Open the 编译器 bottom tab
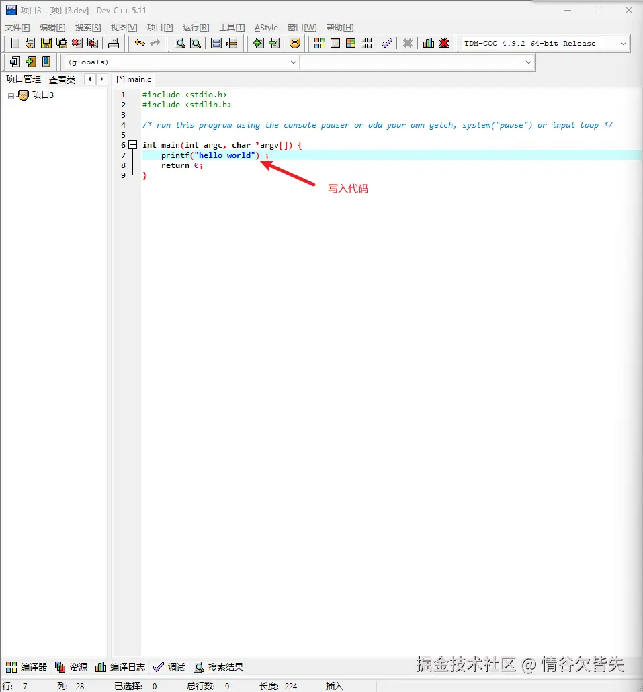 [26, 667]
